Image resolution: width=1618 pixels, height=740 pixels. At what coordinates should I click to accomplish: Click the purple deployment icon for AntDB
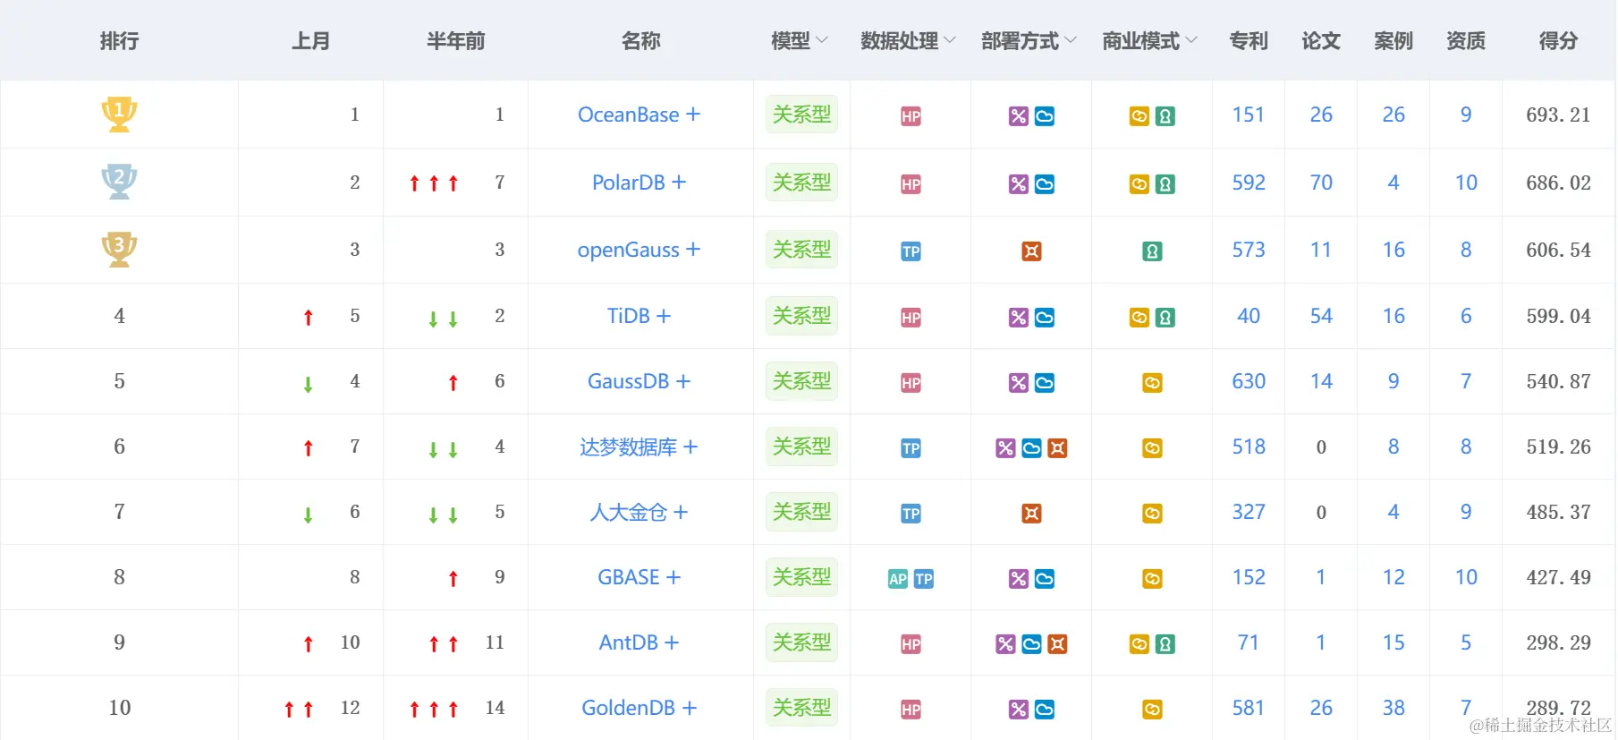point(1005,644)
